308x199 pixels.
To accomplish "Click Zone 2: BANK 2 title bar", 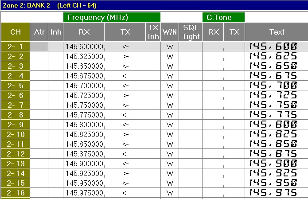I will (154, 5).
